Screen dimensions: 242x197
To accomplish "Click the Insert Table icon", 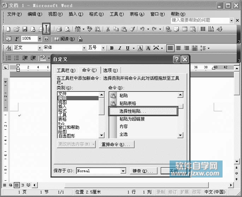I will pos(185,29).
